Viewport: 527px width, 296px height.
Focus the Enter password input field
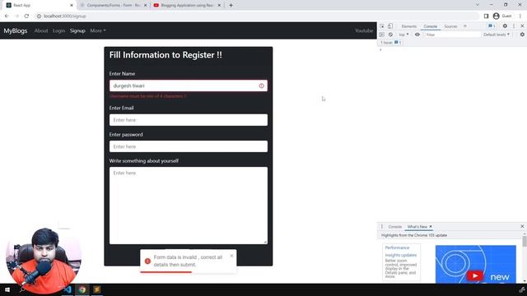tap(189, 146)
